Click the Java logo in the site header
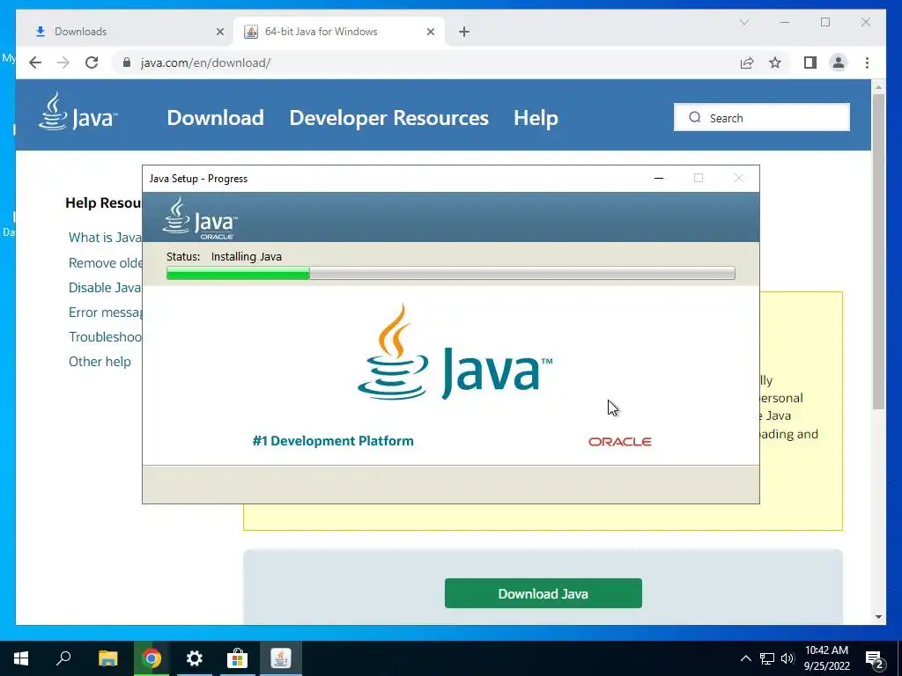 (x=78, y=112)
